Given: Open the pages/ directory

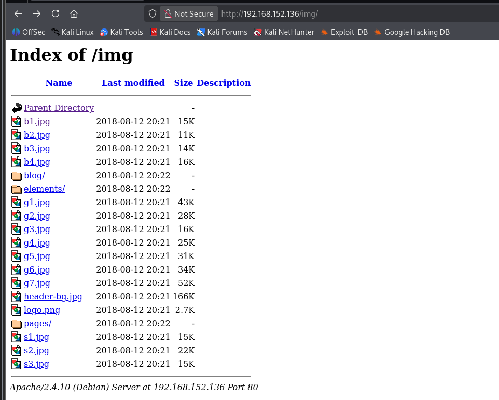Looking at the screenshot, I should [x=37, y=323].
